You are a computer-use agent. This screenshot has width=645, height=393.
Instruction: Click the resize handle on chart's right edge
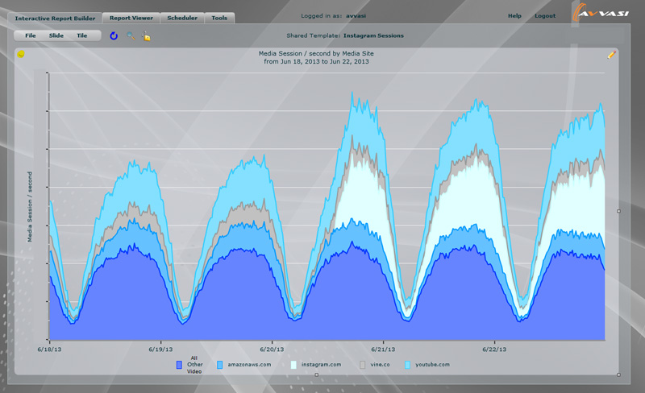[x=618, y=211]
